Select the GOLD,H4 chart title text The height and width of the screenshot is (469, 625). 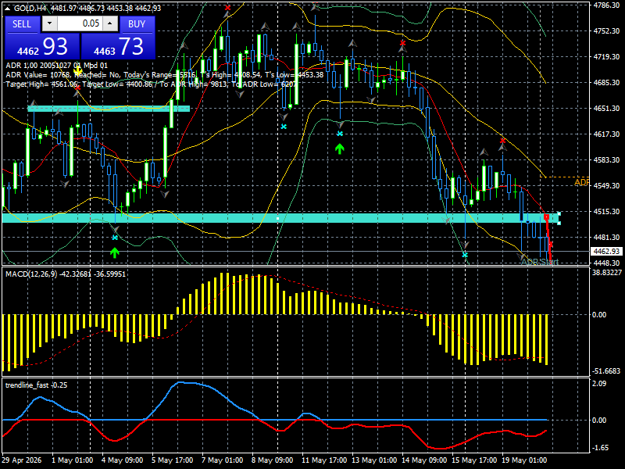click(x=28, y=9)
